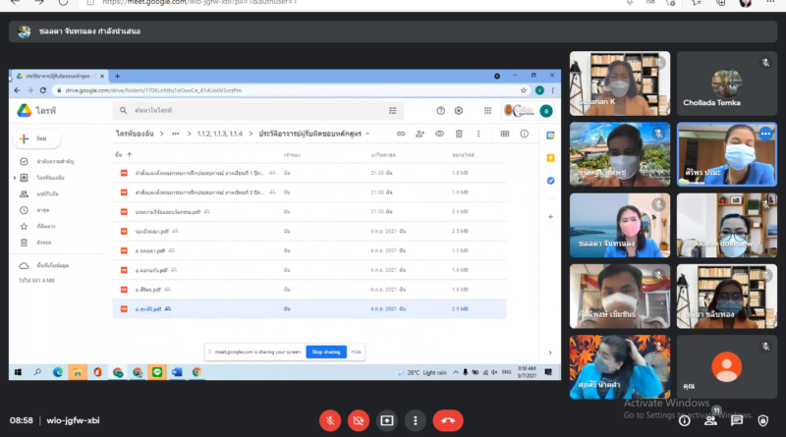The height and width of the screenshot is (437, 786).
Task: Click the Sutanan K video tile
Action: click(620, 82)
